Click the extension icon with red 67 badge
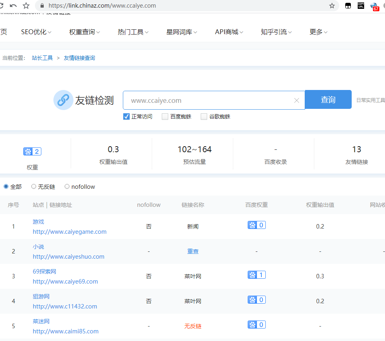Viewport: 385px width, 341px height. pos(374,6)
